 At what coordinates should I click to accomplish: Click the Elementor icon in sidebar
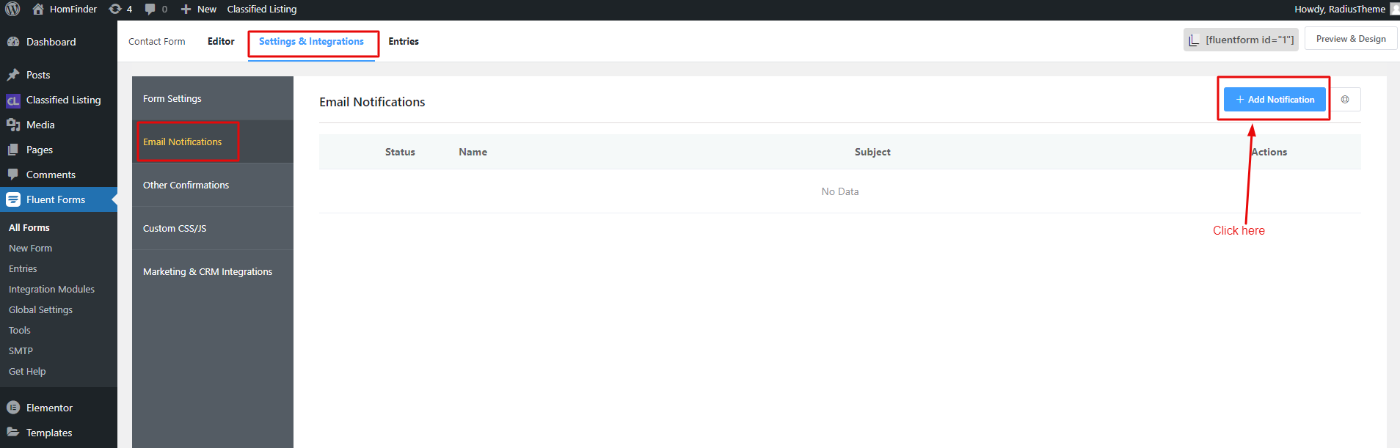click(13, 408)
